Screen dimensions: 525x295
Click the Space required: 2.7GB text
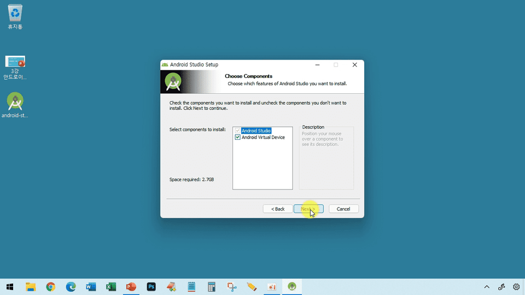tap(191, 180)
